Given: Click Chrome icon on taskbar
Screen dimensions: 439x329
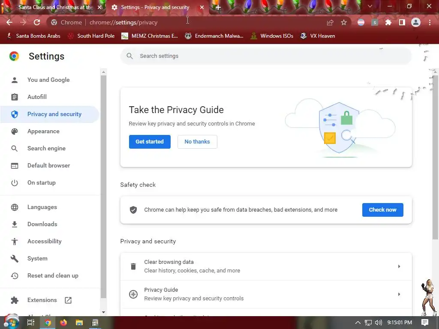Looking at the screenshot, I should 48,323.
